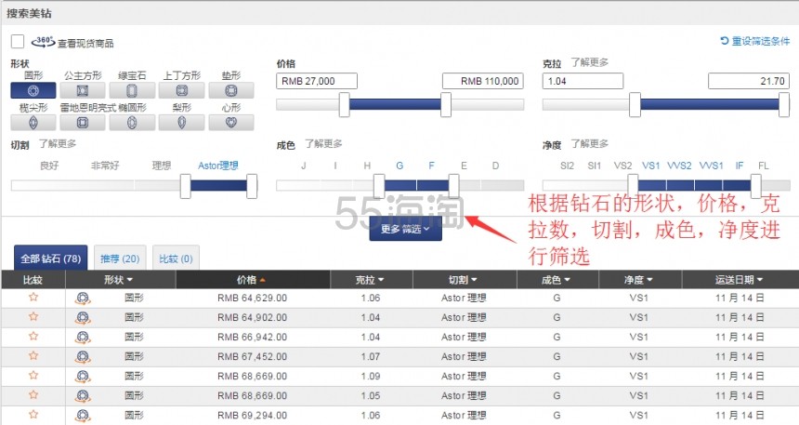This screenshot has height=425, width=799.
Task: Select the 绿宝石 emerald shape icon
Action: (x=132, y=90)
